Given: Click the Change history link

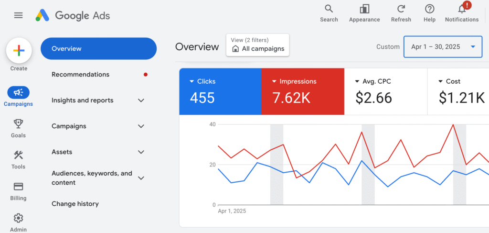Looking at the screenshot, I should [75, 204].
